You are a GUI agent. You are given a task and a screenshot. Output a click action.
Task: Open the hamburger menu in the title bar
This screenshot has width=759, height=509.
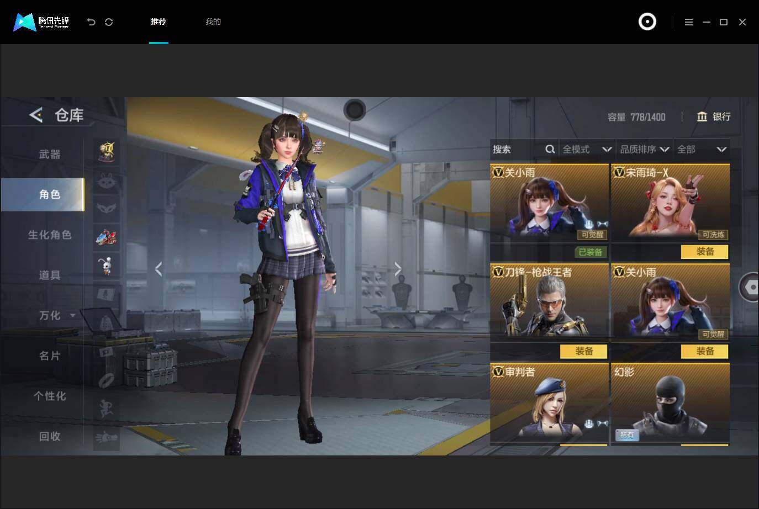pos(688,22)
